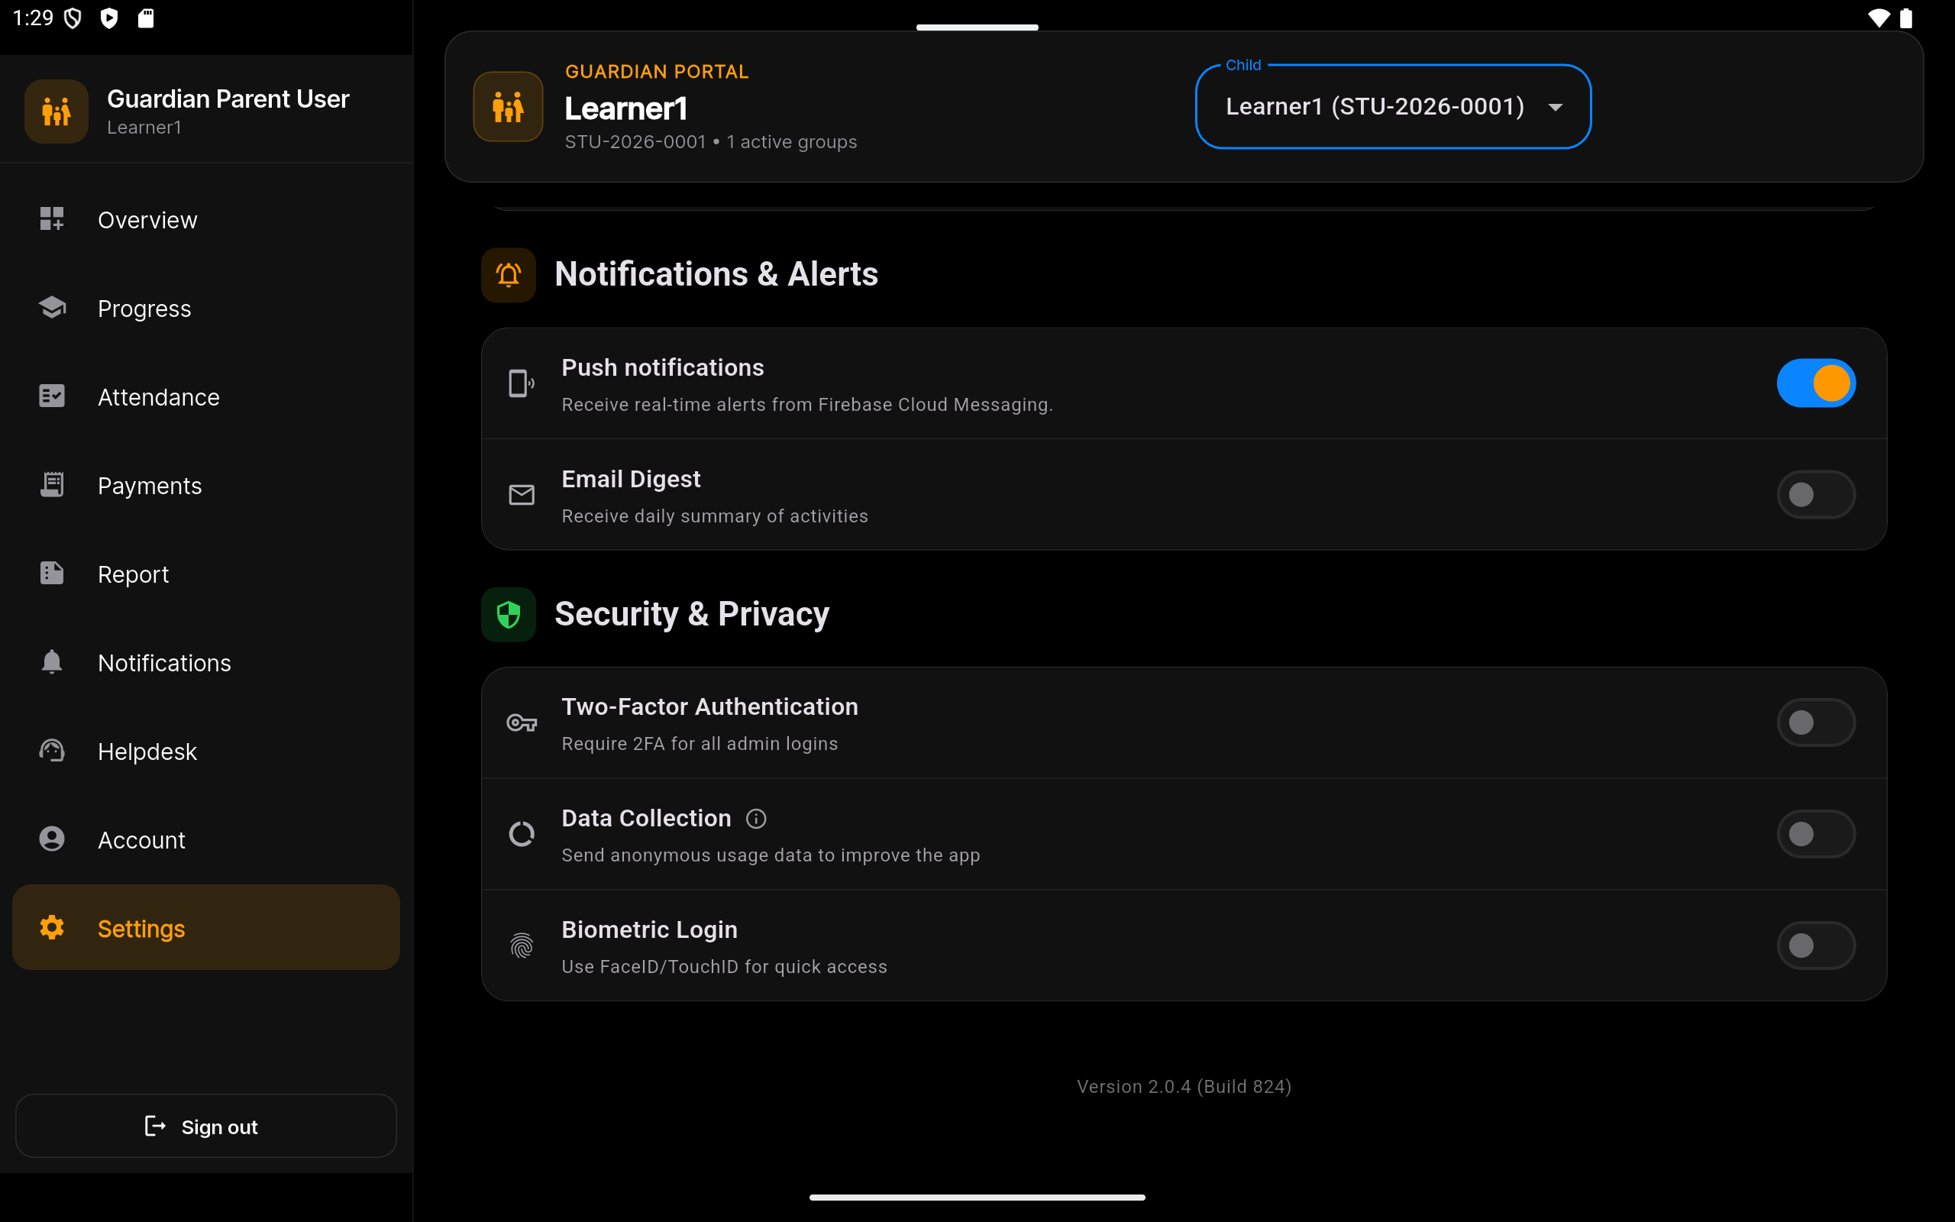Click the Child dropdown arrow
The image size is (1955, 1222).
[x=1555, y=108]
